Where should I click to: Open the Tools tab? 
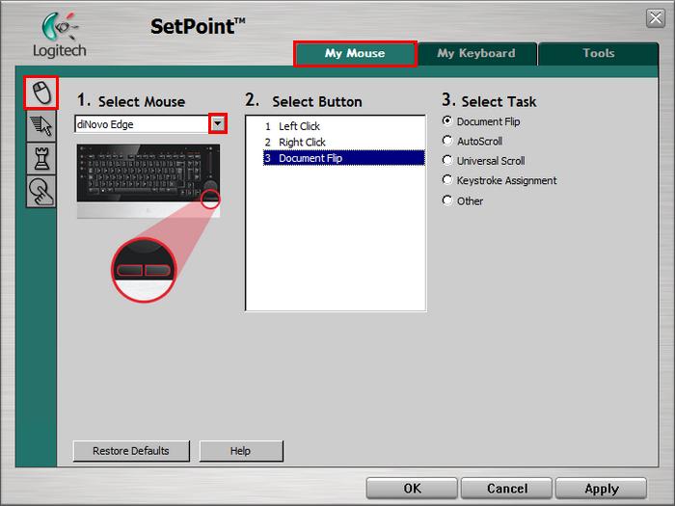pyautogui.click(x=599, y=53)
